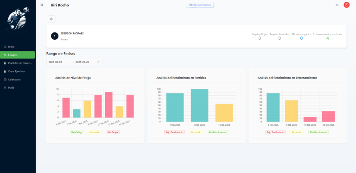Click the red power logout icon
The image size is (356, 173).
pos(346,5)
